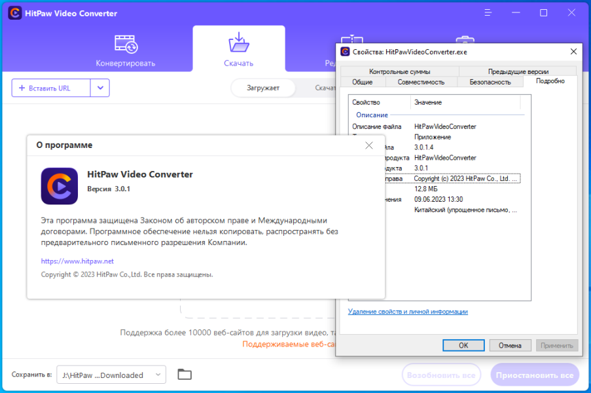Click the HitPaw app icon in About dialog
The image size is (591, 393).
pos(60,186)
